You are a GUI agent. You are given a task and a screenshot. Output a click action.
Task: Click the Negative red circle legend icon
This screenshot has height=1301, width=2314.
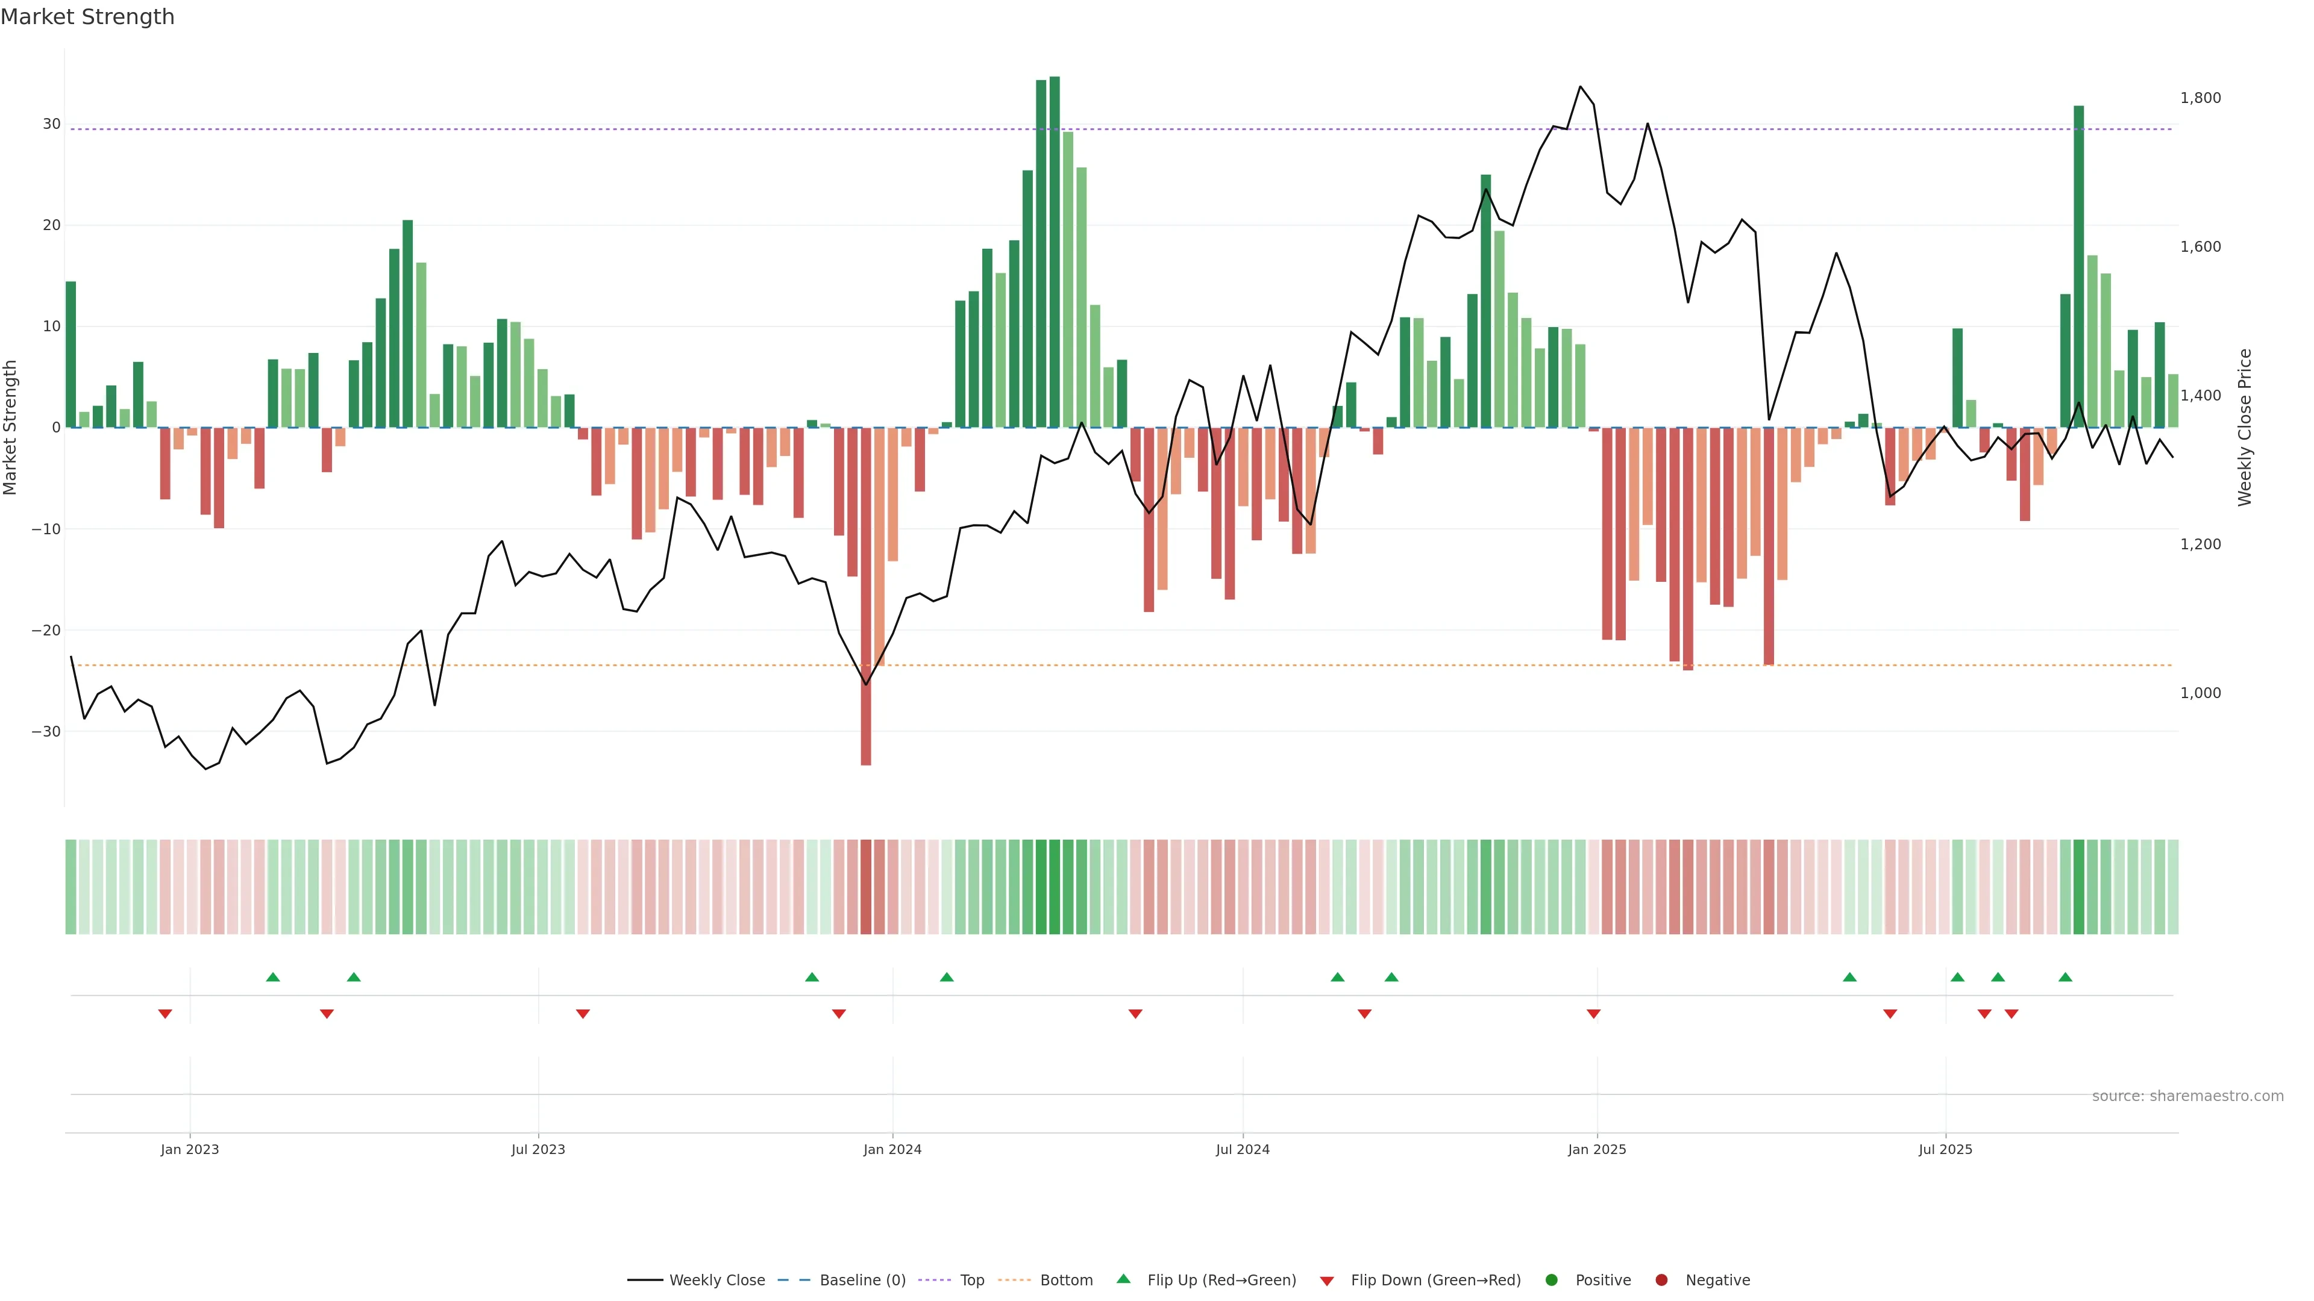(1661, 1281)
